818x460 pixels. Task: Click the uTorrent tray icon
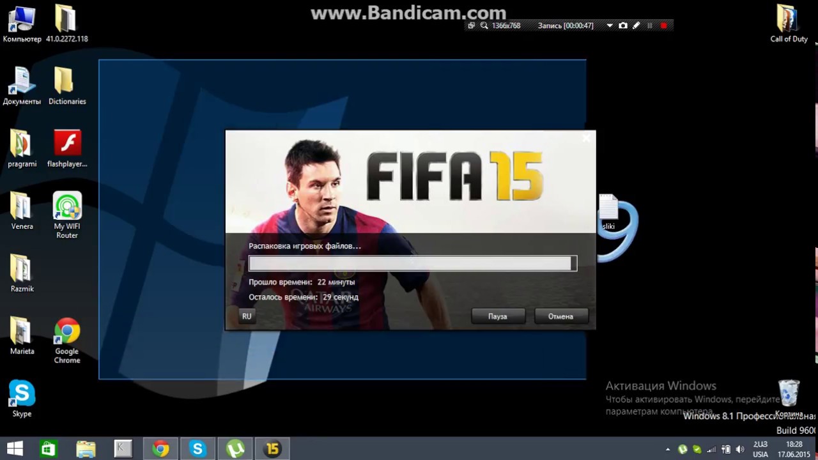(683, 450)
